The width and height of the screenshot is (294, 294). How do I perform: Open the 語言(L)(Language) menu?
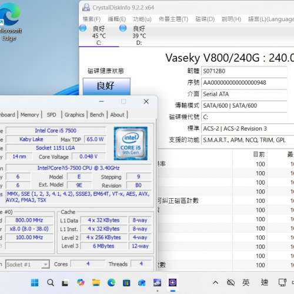(x=271, y=19)
